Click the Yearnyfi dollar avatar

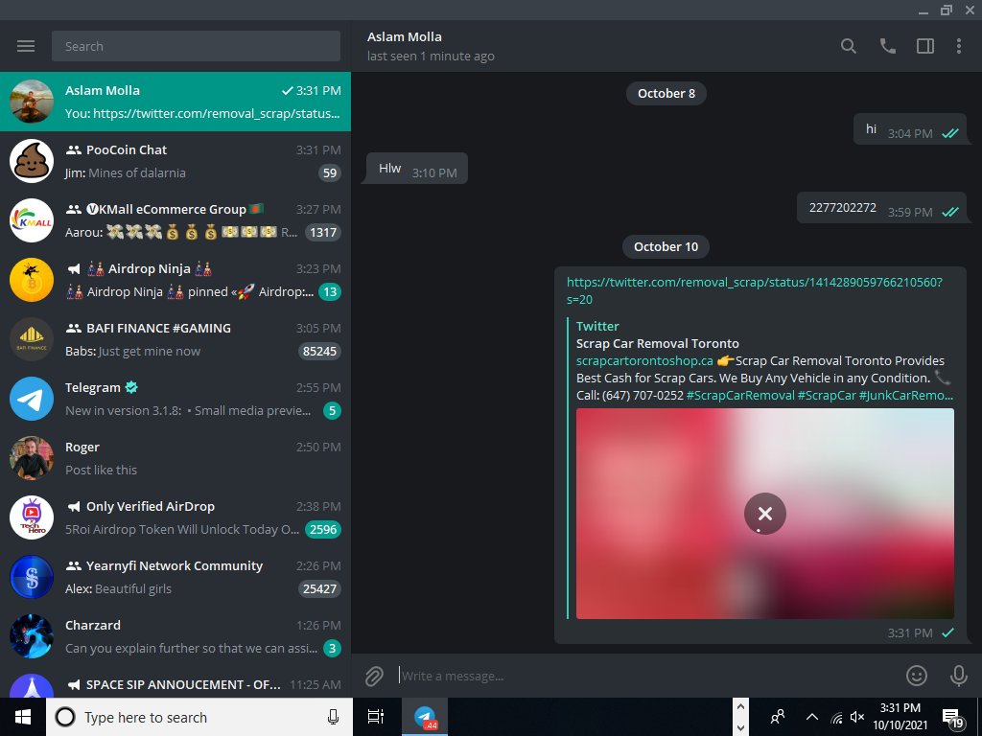pyautogui.click(x=32, y=577)
